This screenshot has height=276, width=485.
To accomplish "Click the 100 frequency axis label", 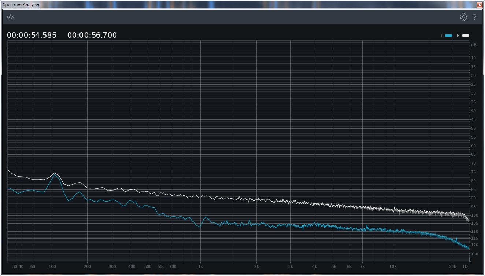I will [52, 266].
